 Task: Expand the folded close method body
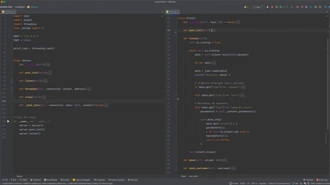coord(44,97)
